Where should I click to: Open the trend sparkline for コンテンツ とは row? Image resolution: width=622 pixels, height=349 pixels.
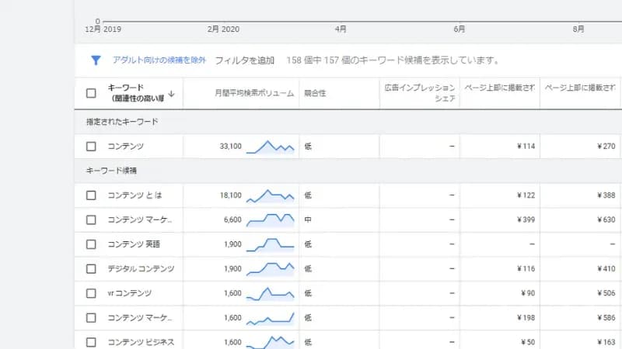pyautogui.click(x=270, y=196)
